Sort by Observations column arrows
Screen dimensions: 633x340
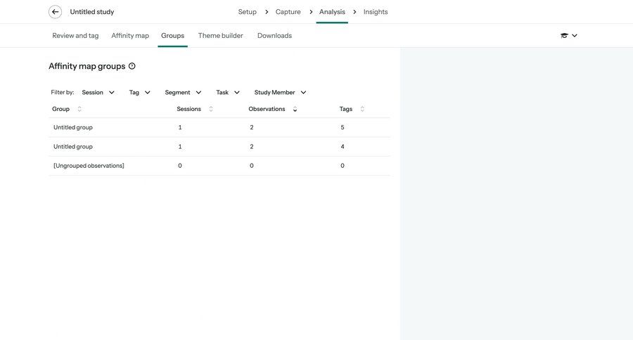pyautogui.click(x=295, y=109)
